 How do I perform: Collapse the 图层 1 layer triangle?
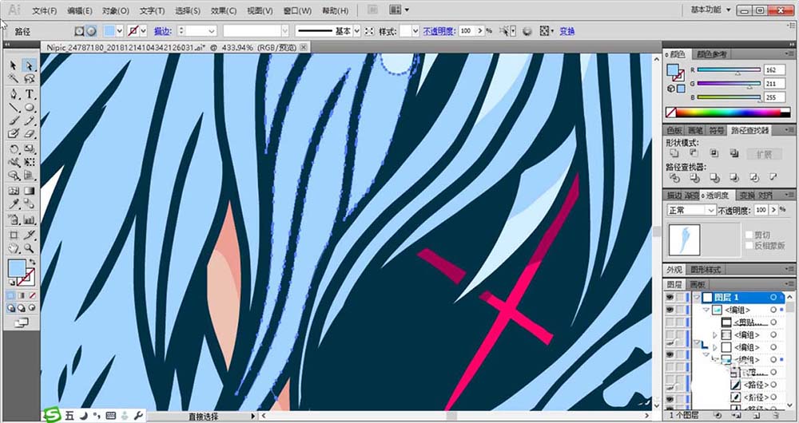697,297
